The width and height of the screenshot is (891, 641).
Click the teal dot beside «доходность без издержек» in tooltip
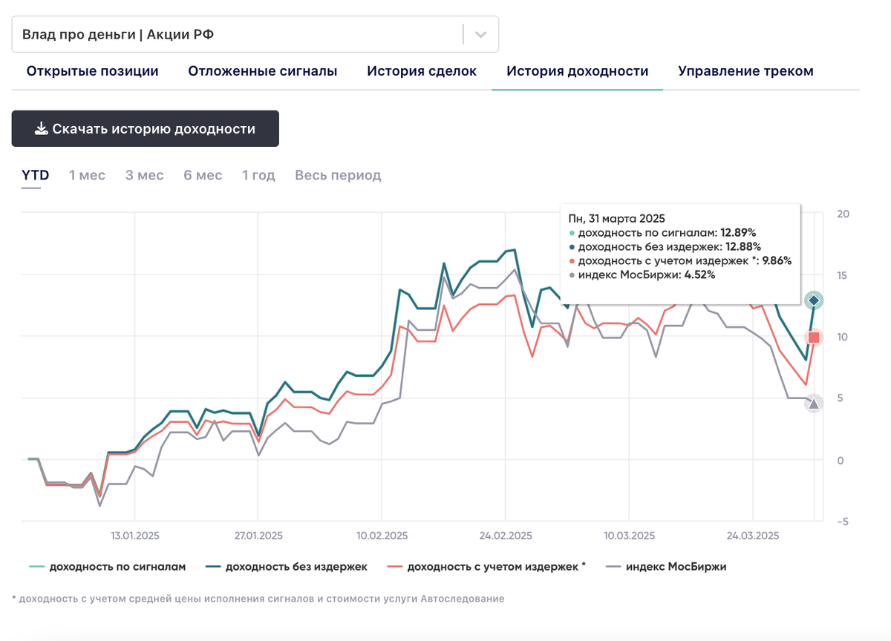pos(572,246)
